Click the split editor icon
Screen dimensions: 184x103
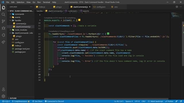click(x=177, y=7)
